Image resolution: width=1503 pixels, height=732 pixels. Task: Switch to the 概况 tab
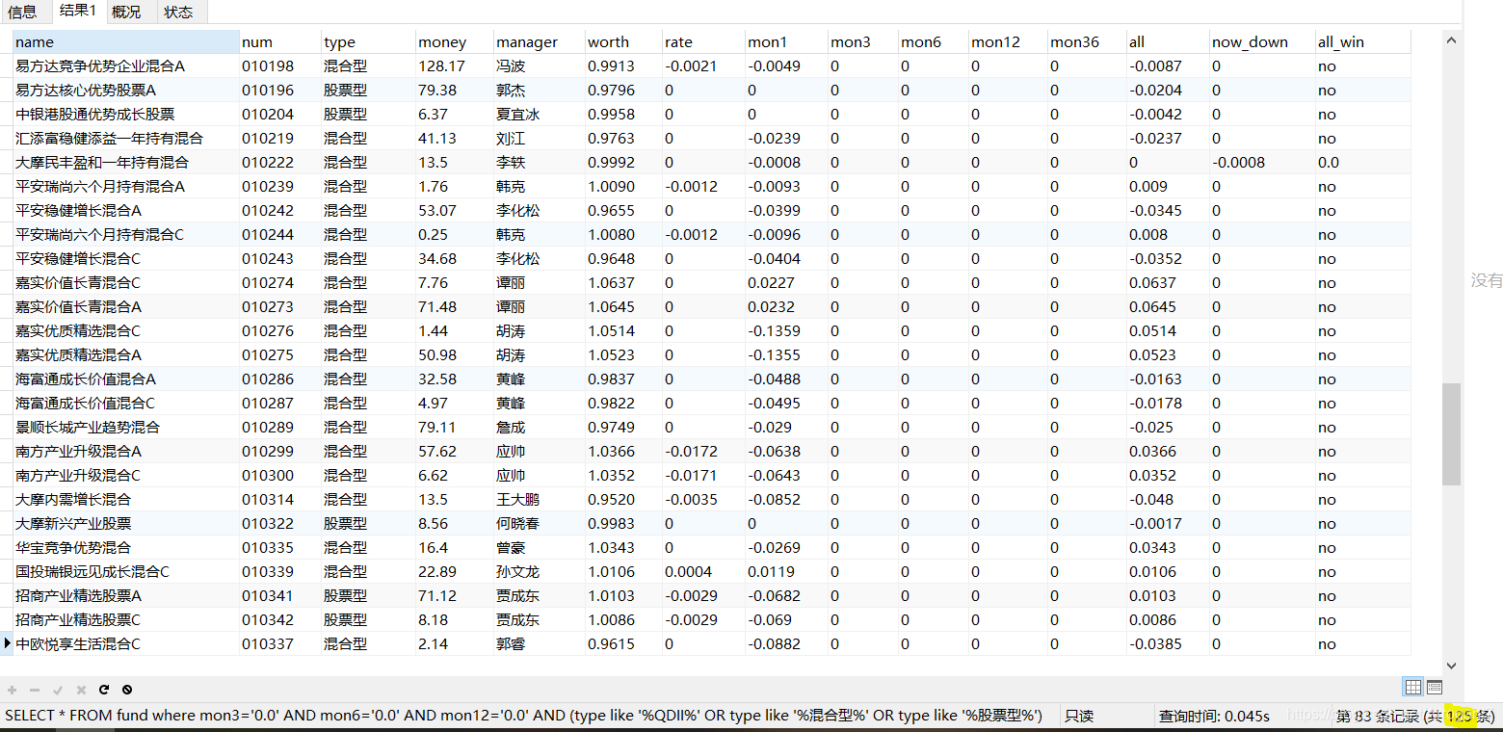pyautogui.click(x=126, y=12)
